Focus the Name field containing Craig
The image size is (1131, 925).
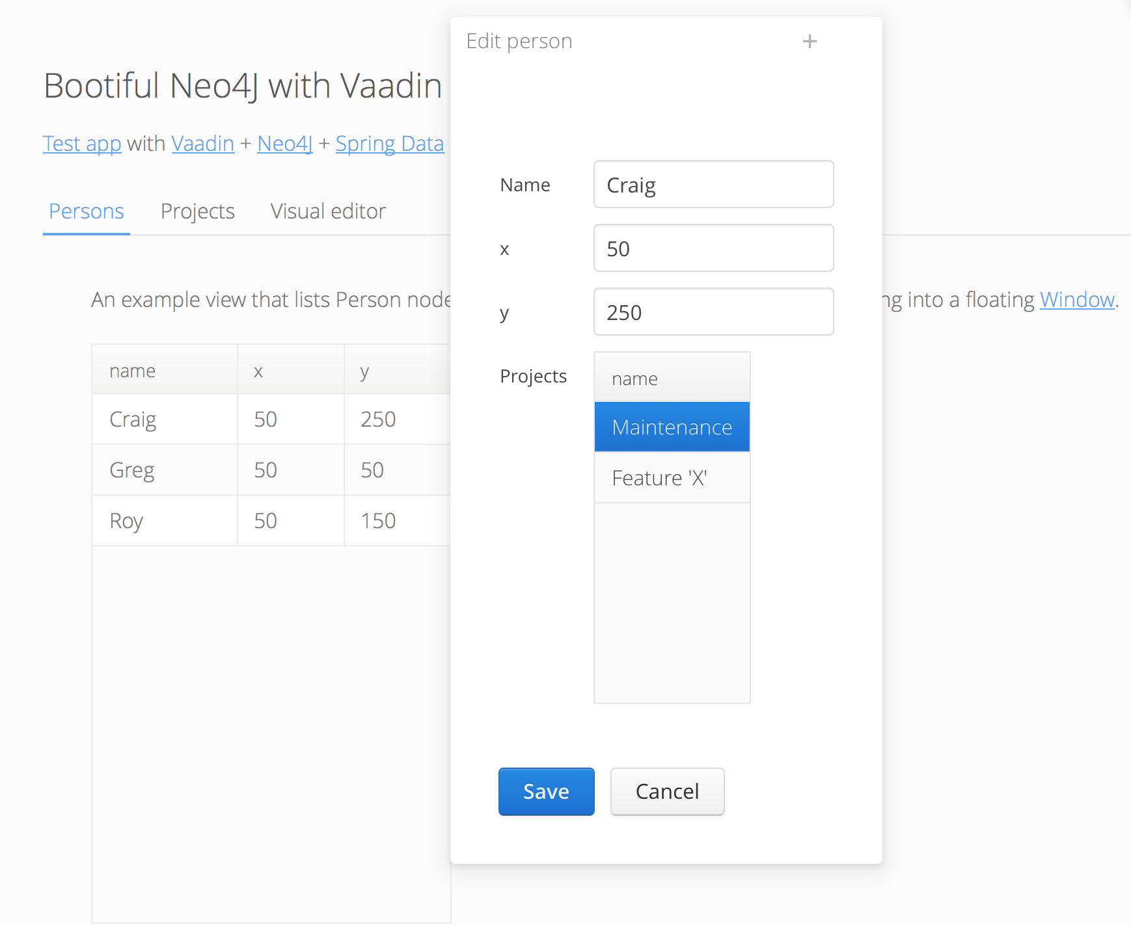(713, 185)
